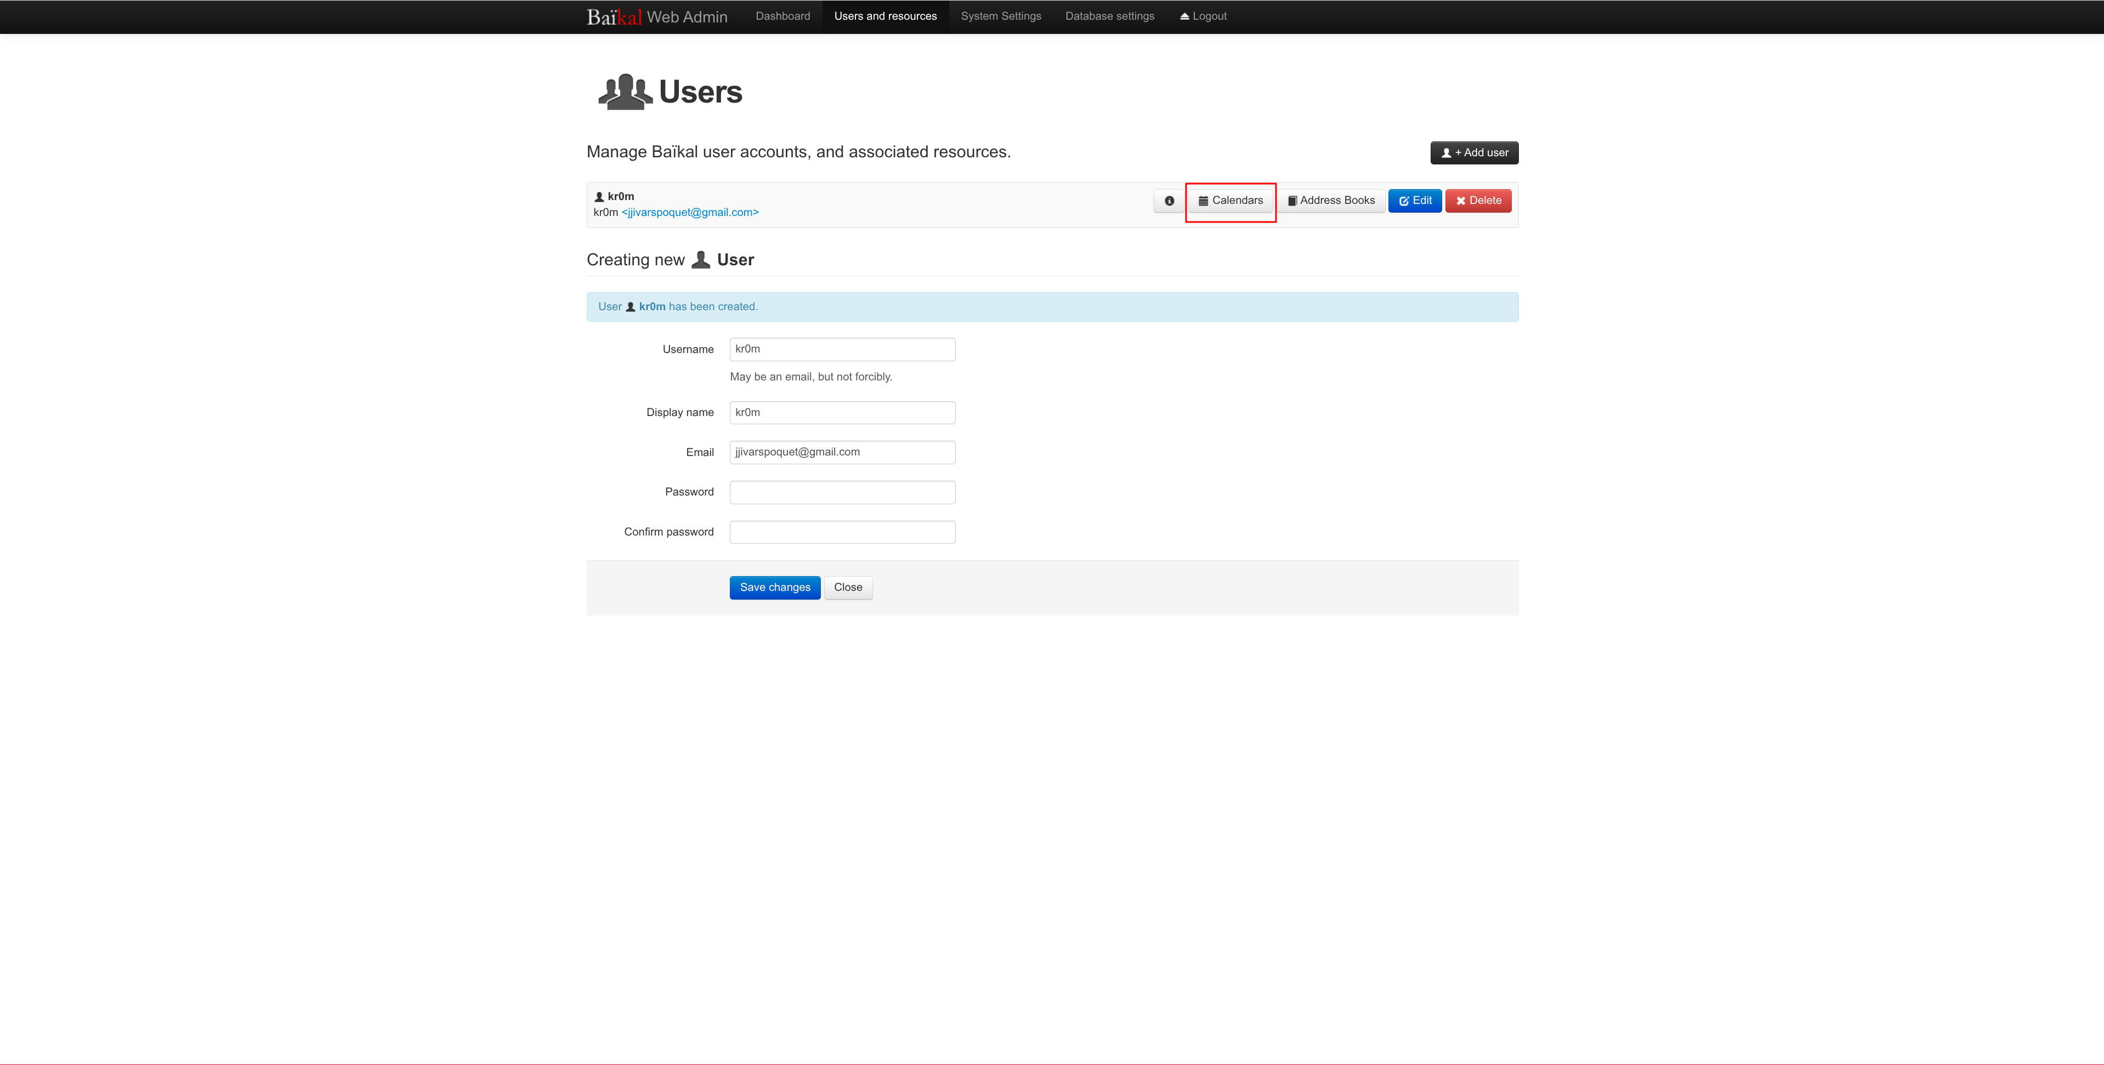Open the Dashboard menu item
Viewport: 2104px width, 1065px height.
coord(781,16)
